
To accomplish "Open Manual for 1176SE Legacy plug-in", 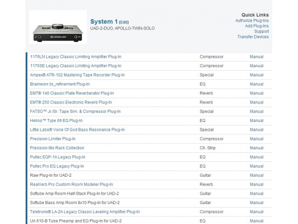I will click(x=257, y=66).
